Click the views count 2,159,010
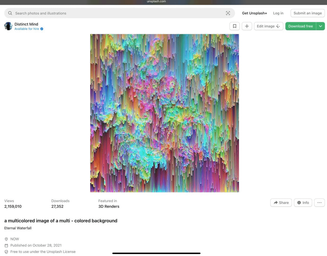This screenshot has height=256, width=327. 13,206
